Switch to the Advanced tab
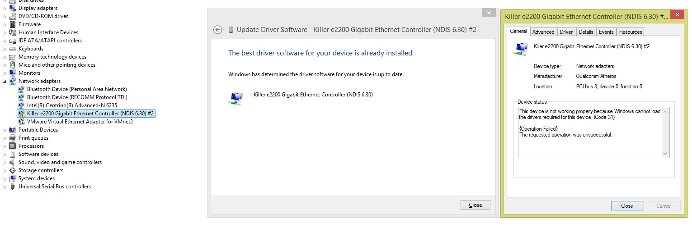This screenshot has height=228, width=692. tap(543, 32)
